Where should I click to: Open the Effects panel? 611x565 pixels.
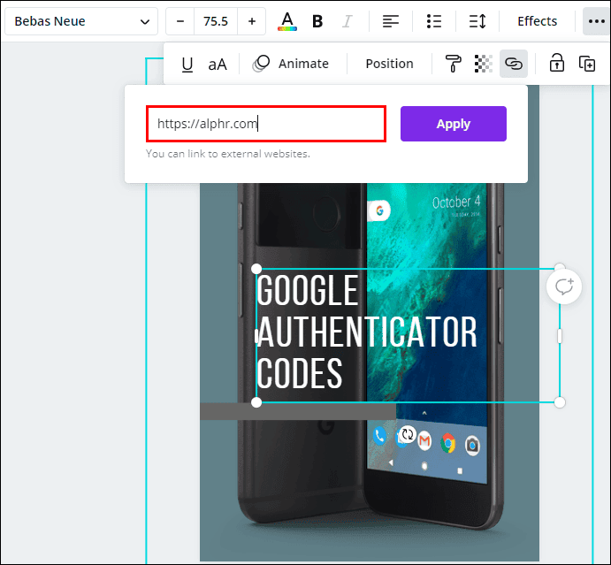537,21
